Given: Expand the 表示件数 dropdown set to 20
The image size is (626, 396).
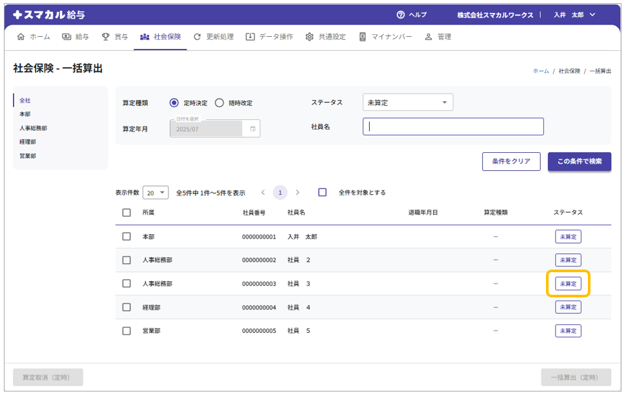Looking at the screenshot, I should pos(155,192).
